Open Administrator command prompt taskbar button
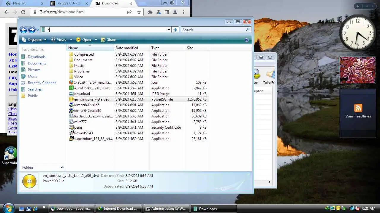This screenshot has width=380, height=213. [166, 209]
